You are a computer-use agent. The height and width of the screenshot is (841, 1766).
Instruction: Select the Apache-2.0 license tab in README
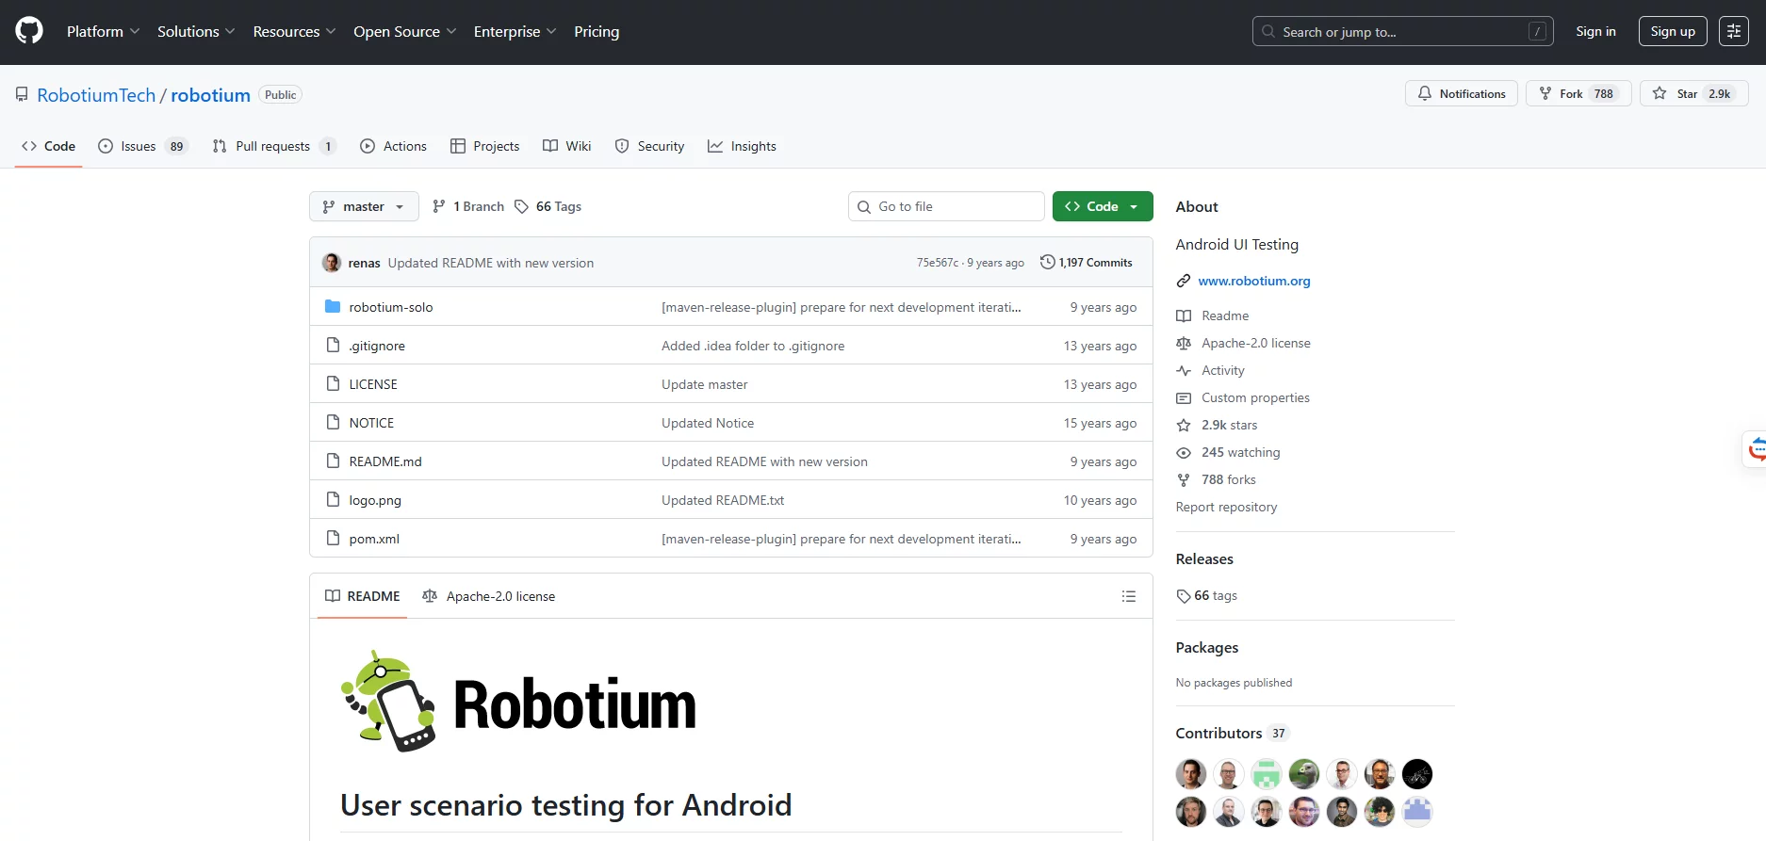click(x=489, y=596)
